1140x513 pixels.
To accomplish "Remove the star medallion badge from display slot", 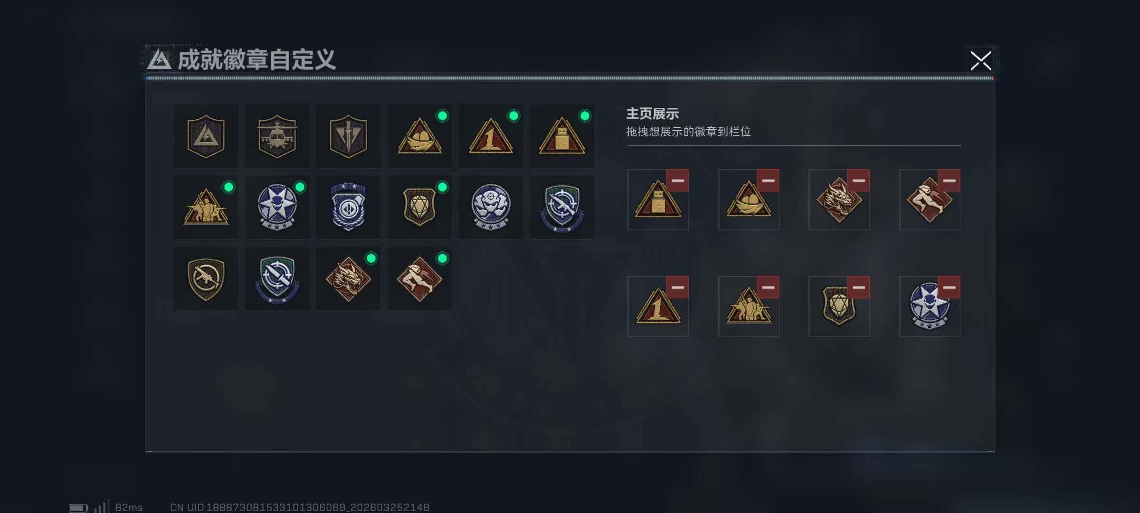I will point(949,287).
